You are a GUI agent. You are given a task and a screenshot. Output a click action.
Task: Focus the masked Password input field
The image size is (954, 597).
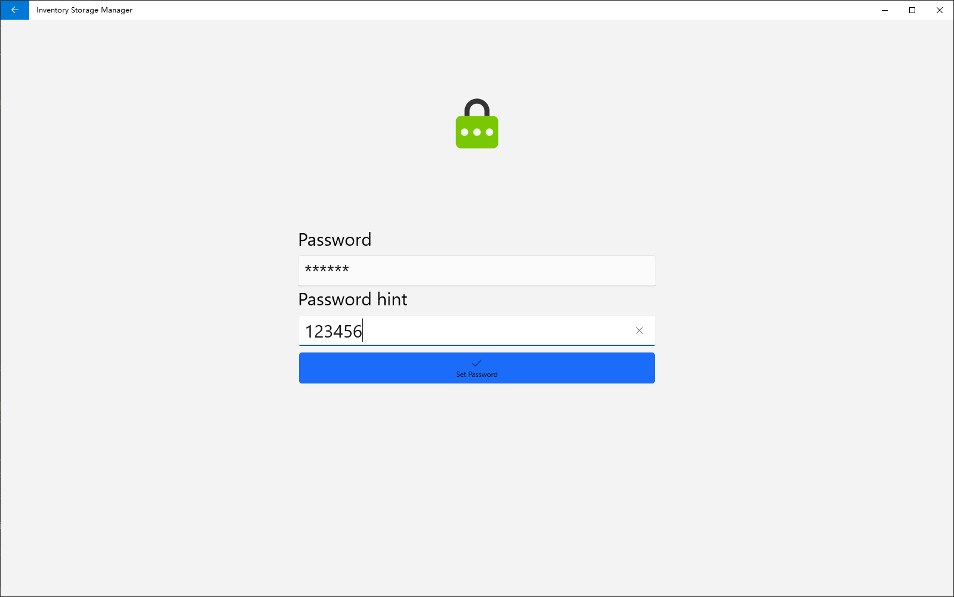coord(477,271)
